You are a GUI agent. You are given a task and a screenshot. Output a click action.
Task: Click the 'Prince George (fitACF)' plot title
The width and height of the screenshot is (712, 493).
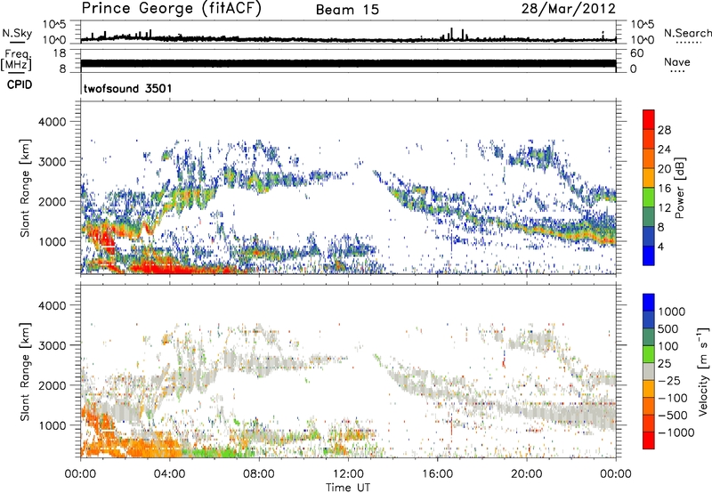point(172,9)
